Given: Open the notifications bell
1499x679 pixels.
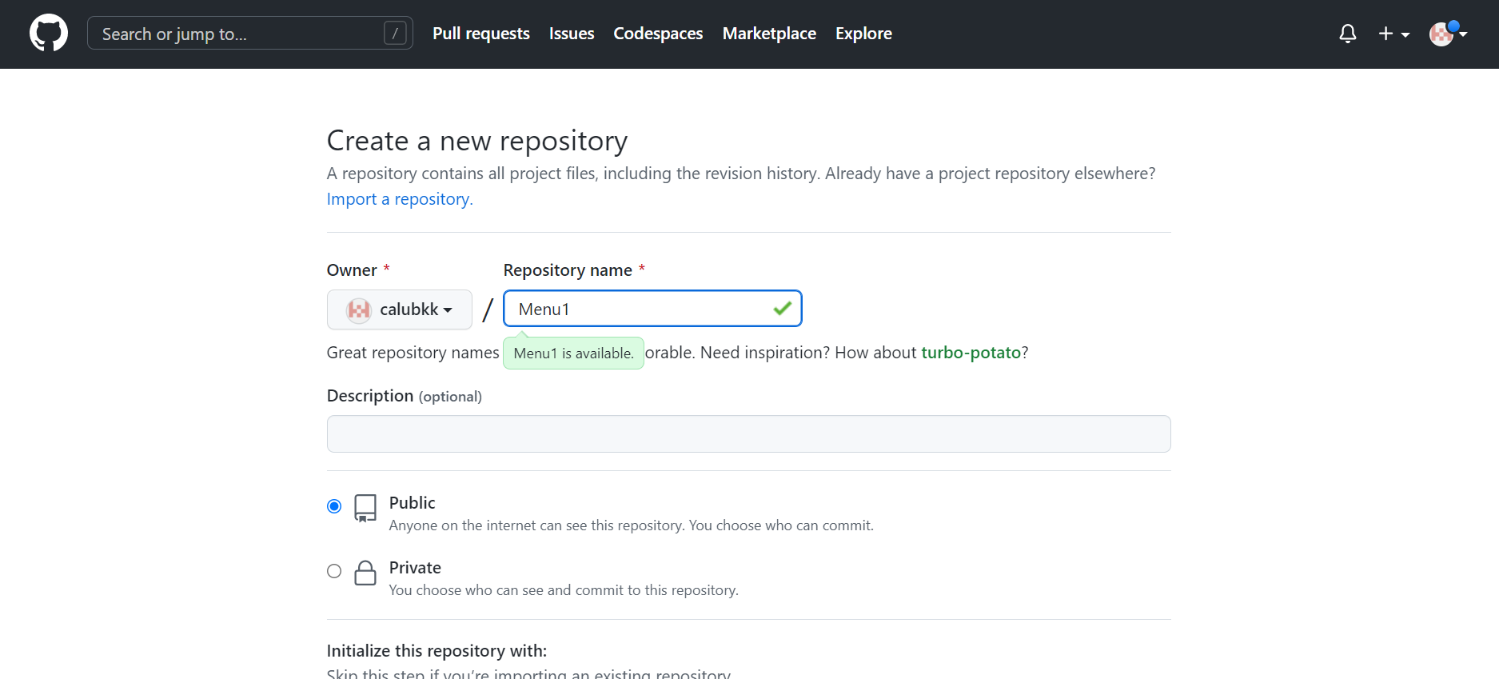Looking at the screenshot, I should tap(1348, 34).
